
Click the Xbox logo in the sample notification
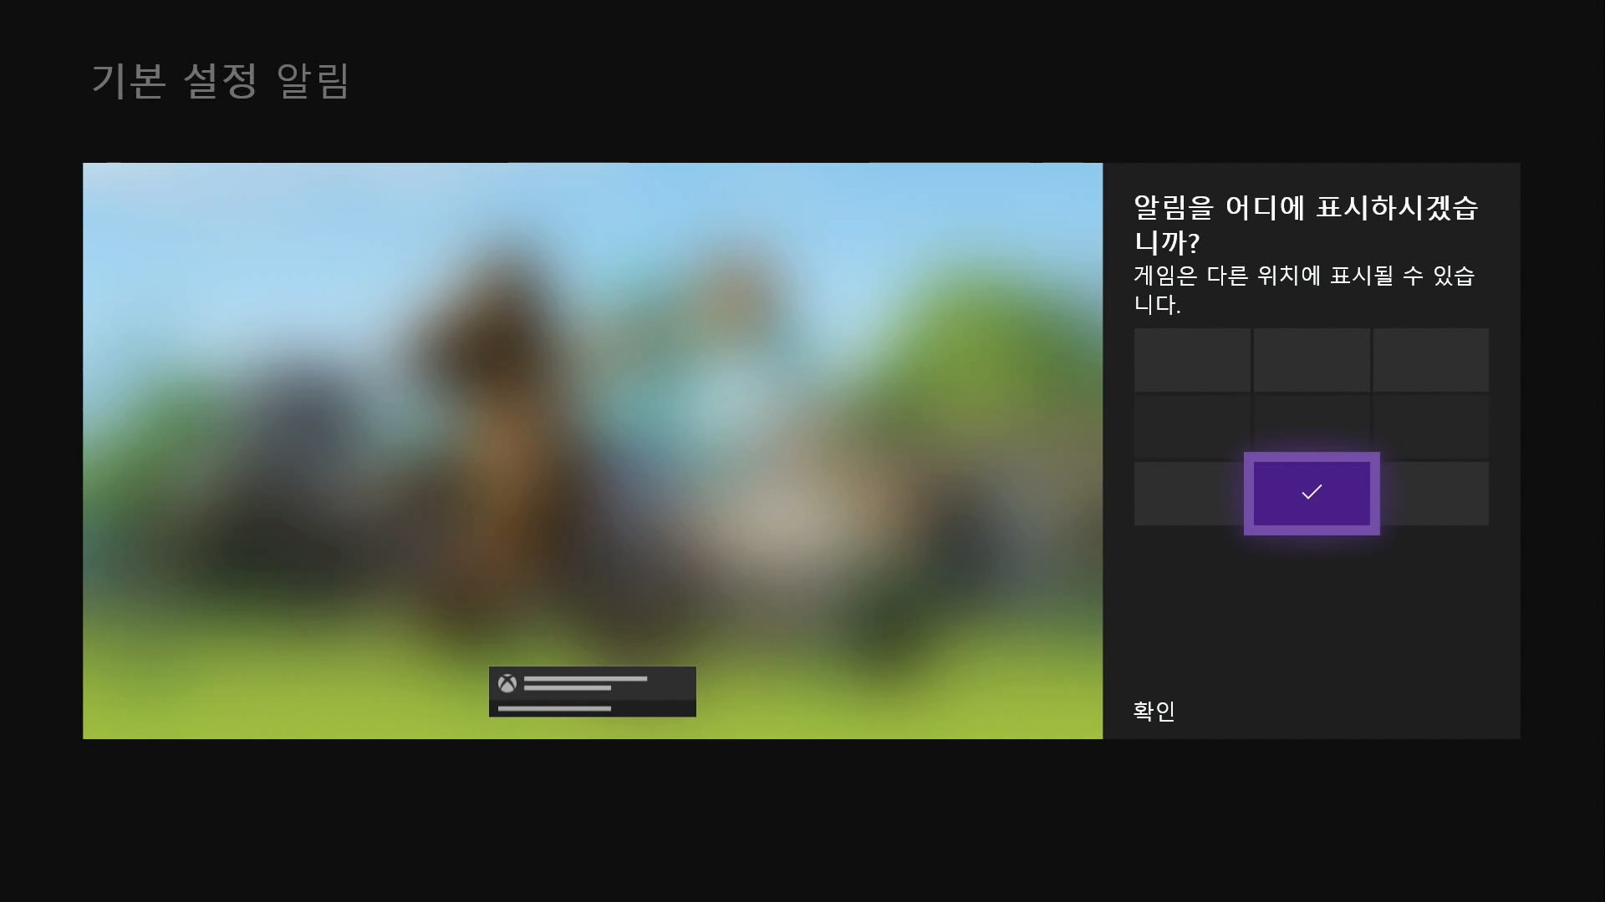507,684
